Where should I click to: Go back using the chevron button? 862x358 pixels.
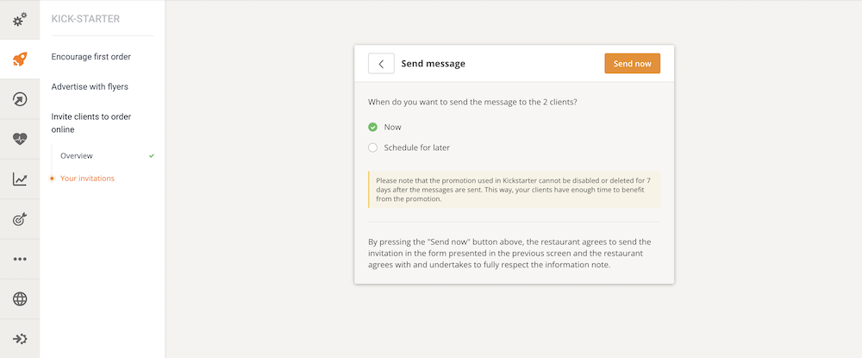381,64
